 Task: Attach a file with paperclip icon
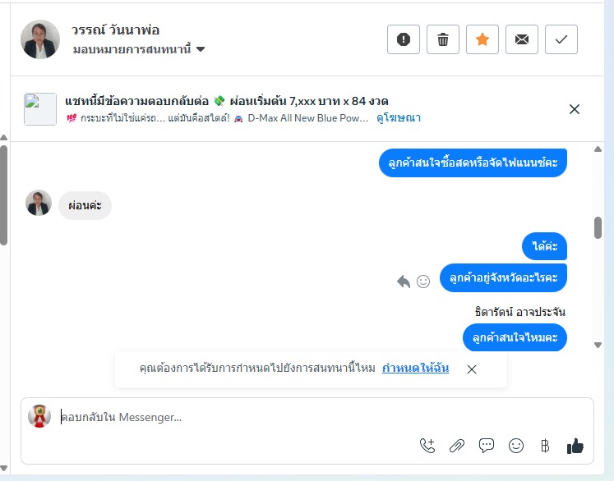[x=457, y=446]
